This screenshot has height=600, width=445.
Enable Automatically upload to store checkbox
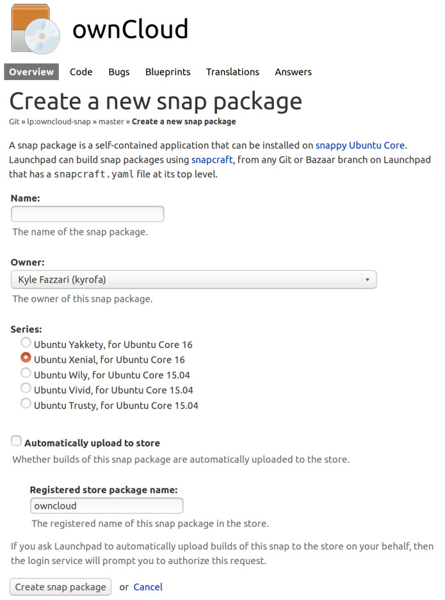16,441
